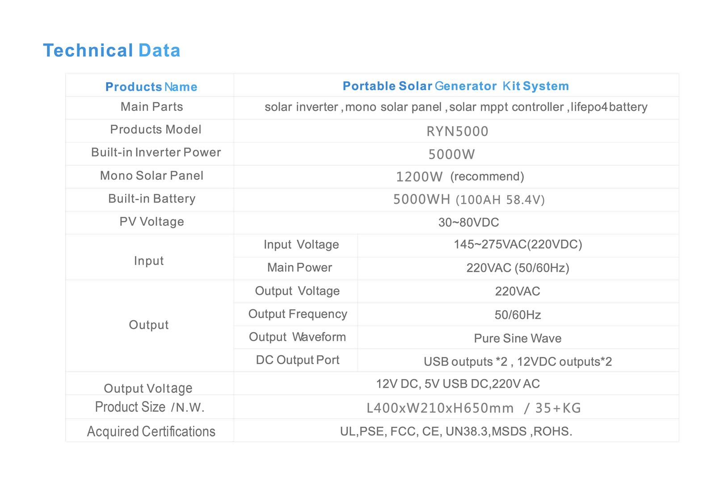Click the 1200W (recommend) cell
The image size is (724, 483).
(x=460, y=176)
